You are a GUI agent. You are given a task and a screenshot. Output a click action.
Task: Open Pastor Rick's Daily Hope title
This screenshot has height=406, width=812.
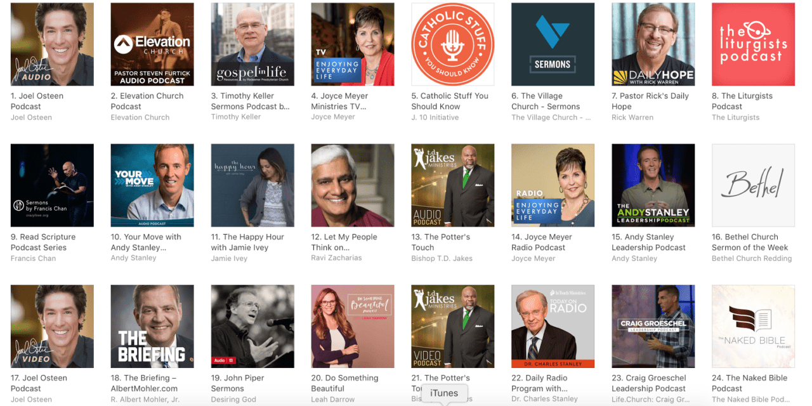(650, 101)
